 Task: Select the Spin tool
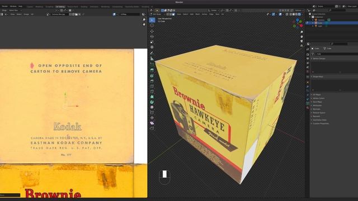coord(152,102)
